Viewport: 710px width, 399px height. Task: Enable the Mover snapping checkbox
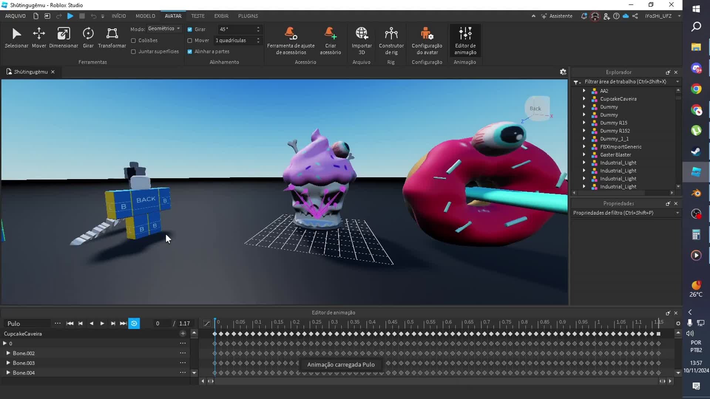190,40
